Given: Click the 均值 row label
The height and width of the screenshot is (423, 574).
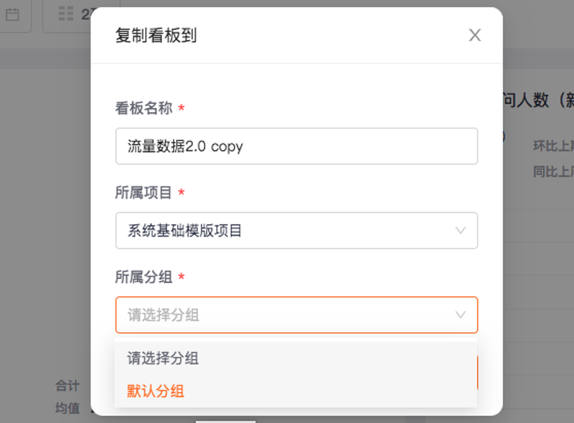Looking at the screenshot, I should tap(67, 408).
